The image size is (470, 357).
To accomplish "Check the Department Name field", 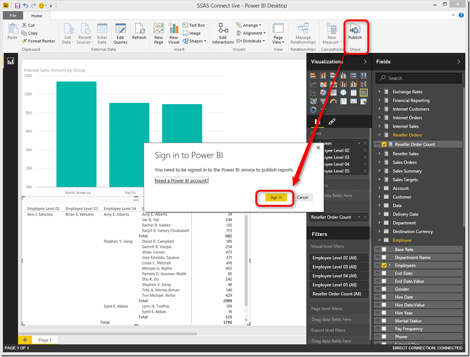I will 384,258.
